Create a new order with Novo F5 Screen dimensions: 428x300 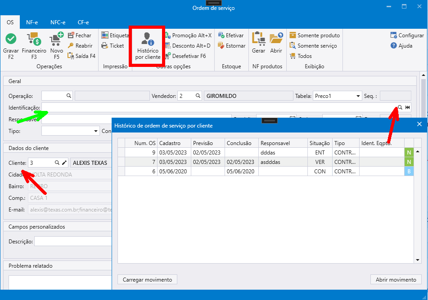click(x=57, y=46)
